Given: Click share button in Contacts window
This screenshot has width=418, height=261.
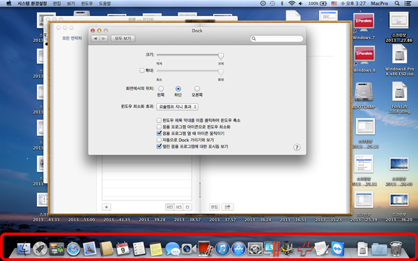Looking at the screenshot, I should (x=227, y=207).
